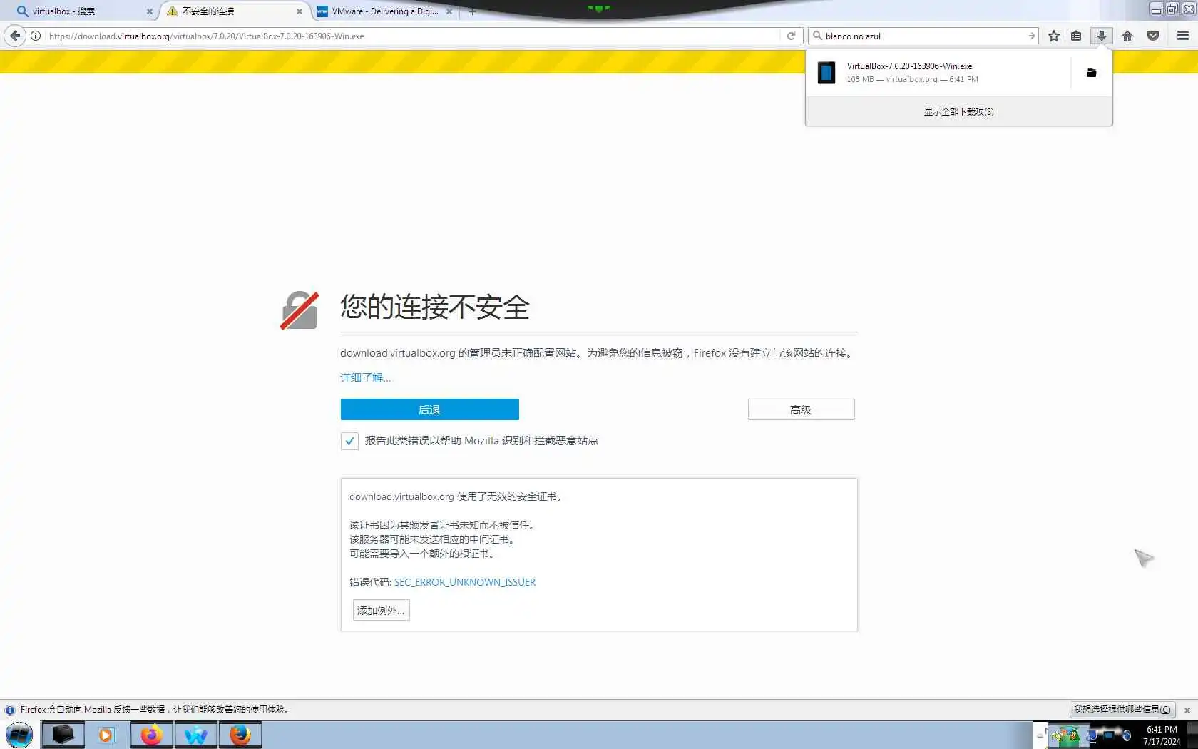Click the blue 后退 button

pyautogui.click(x=429, y=409)
